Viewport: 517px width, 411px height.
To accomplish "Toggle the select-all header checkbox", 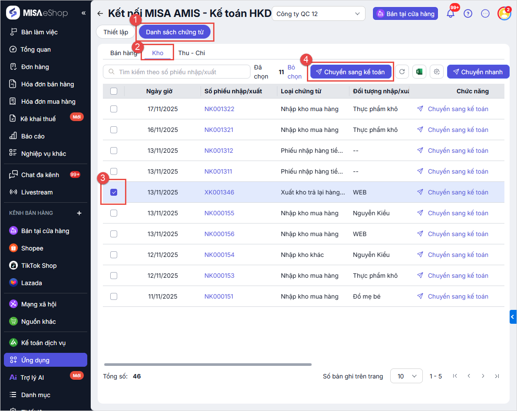I will click(114, 91).
